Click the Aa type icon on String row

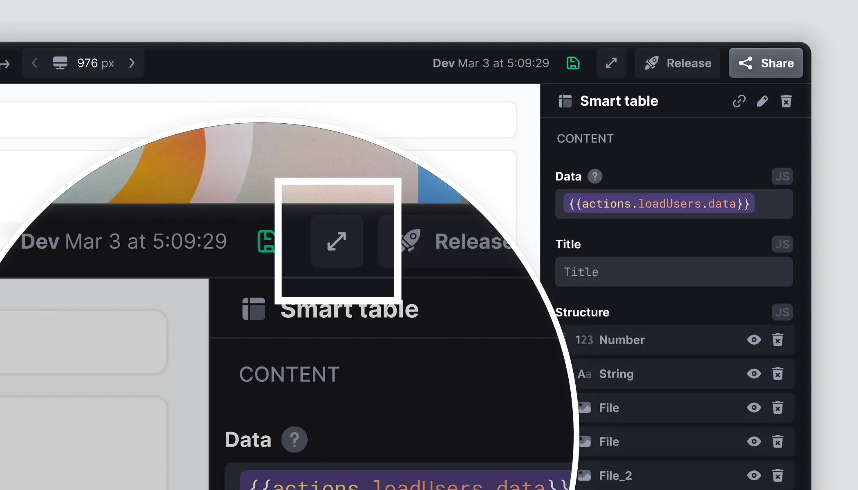pyautogui.click(x=584, y=374)
